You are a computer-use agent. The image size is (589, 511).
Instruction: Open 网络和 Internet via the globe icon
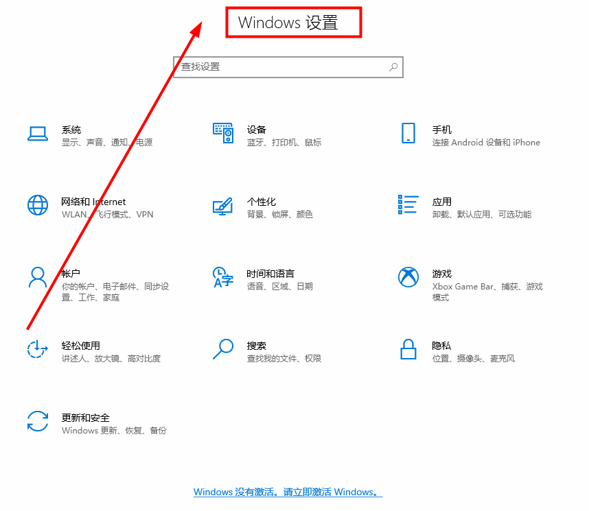click(x=38, y=205)
